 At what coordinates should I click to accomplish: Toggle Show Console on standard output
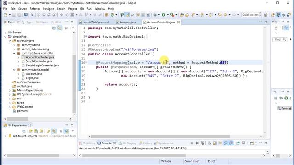coord(226,143)
